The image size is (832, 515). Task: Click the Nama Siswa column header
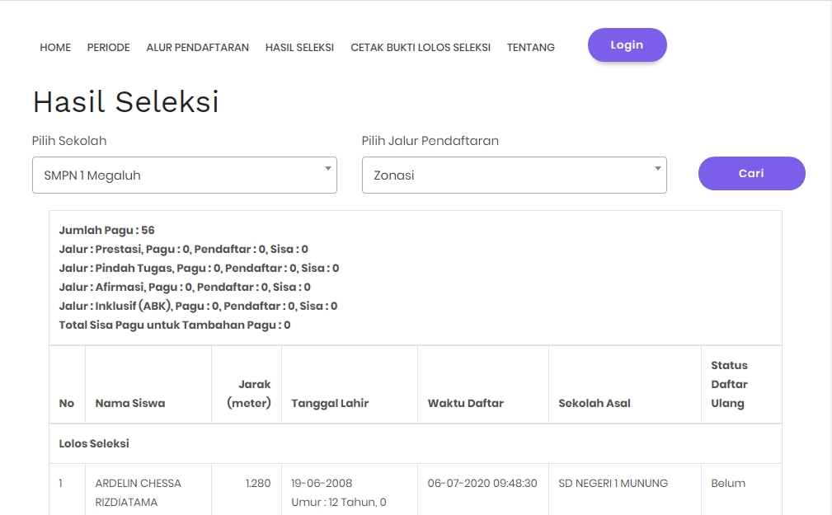tap(130, 403)
